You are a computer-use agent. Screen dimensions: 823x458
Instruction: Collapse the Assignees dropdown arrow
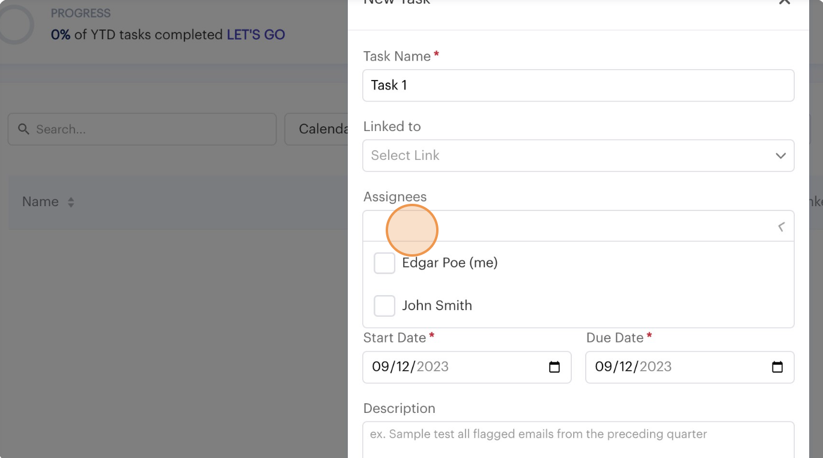[781, 227]
